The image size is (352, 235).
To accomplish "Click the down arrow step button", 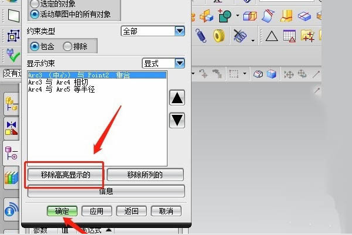I will coord(177,120).
